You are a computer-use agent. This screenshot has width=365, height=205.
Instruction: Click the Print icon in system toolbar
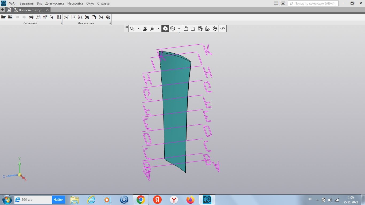pos(31,17)
